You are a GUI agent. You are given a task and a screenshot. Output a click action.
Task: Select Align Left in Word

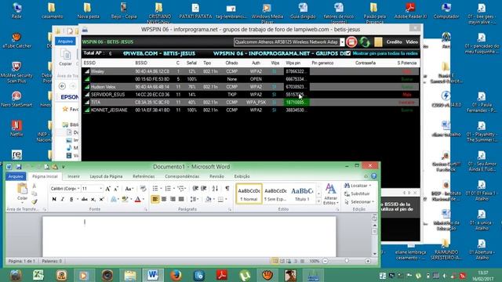coord(155,199)
